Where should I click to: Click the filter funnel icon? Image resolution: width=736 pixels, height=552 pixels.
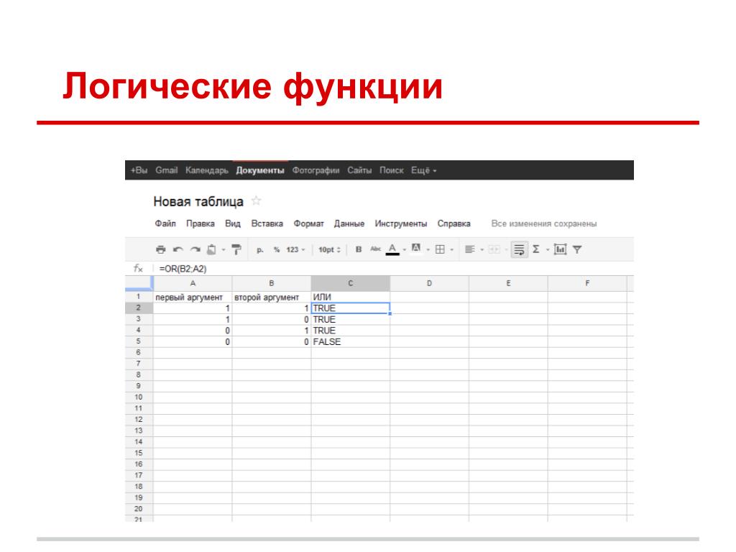tap(577, 249)
